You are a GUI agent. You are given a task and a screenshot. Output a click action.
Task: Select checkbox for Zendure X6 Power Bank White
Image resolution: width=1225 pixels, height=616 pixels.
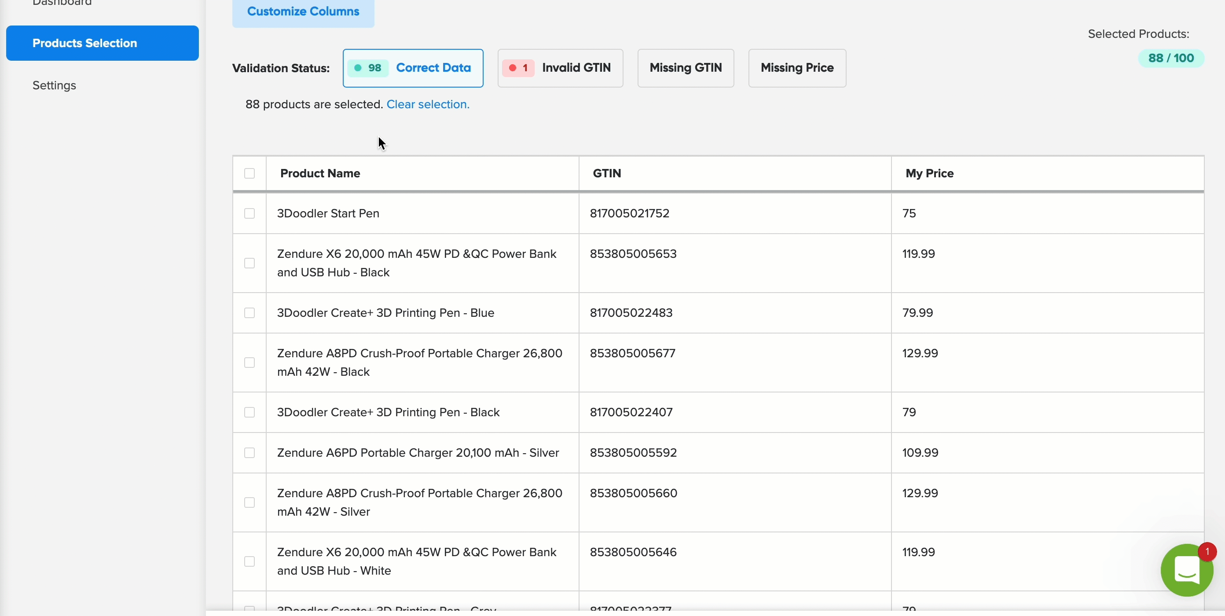249,561
